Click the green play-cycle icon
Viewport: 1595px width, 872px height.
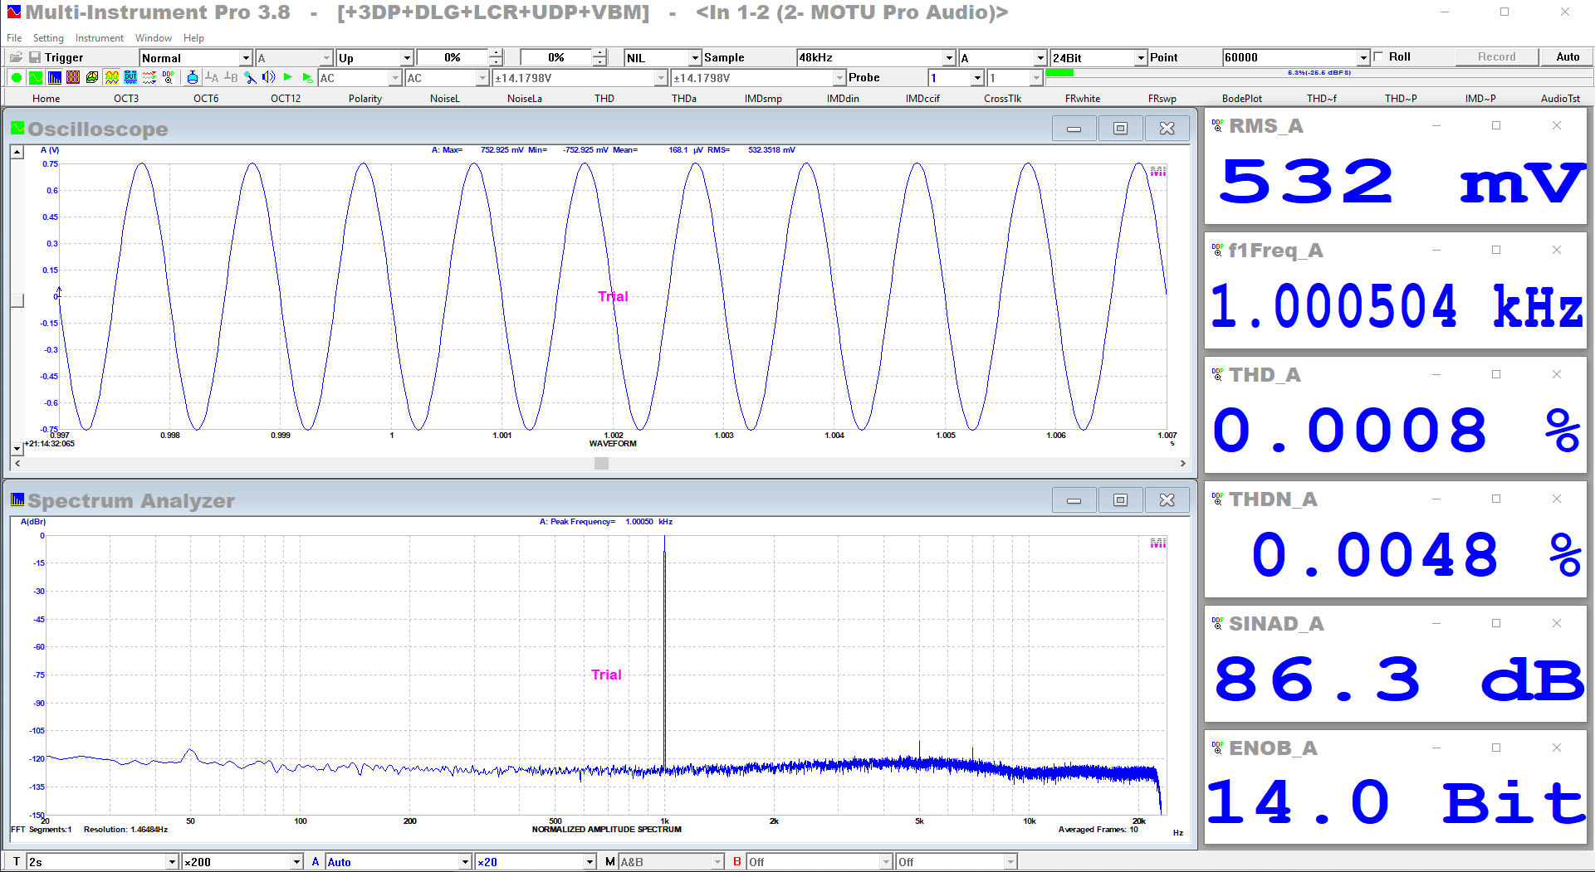point(307,77)
